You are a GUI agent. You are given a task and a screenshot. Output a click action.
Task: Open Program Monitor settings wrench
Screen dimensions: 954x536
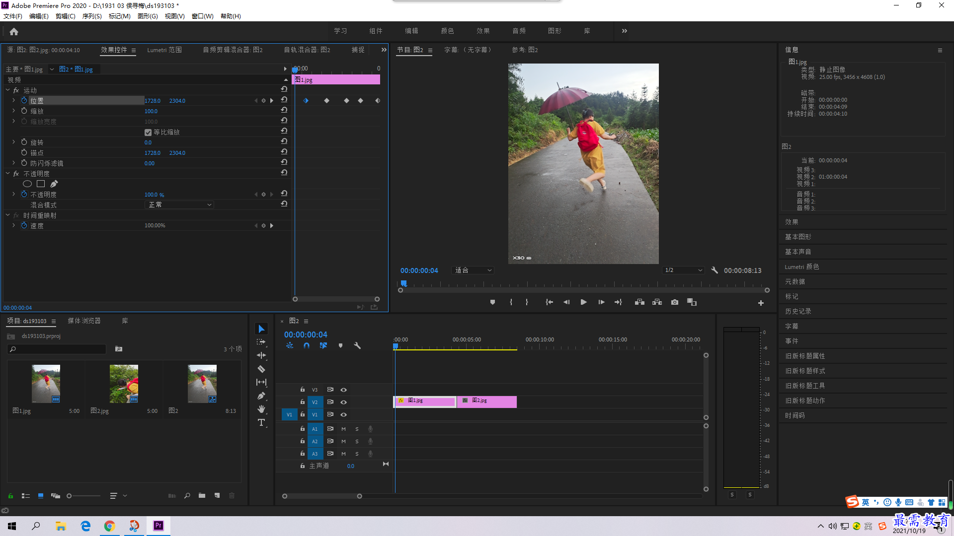(x=715, y=270)
